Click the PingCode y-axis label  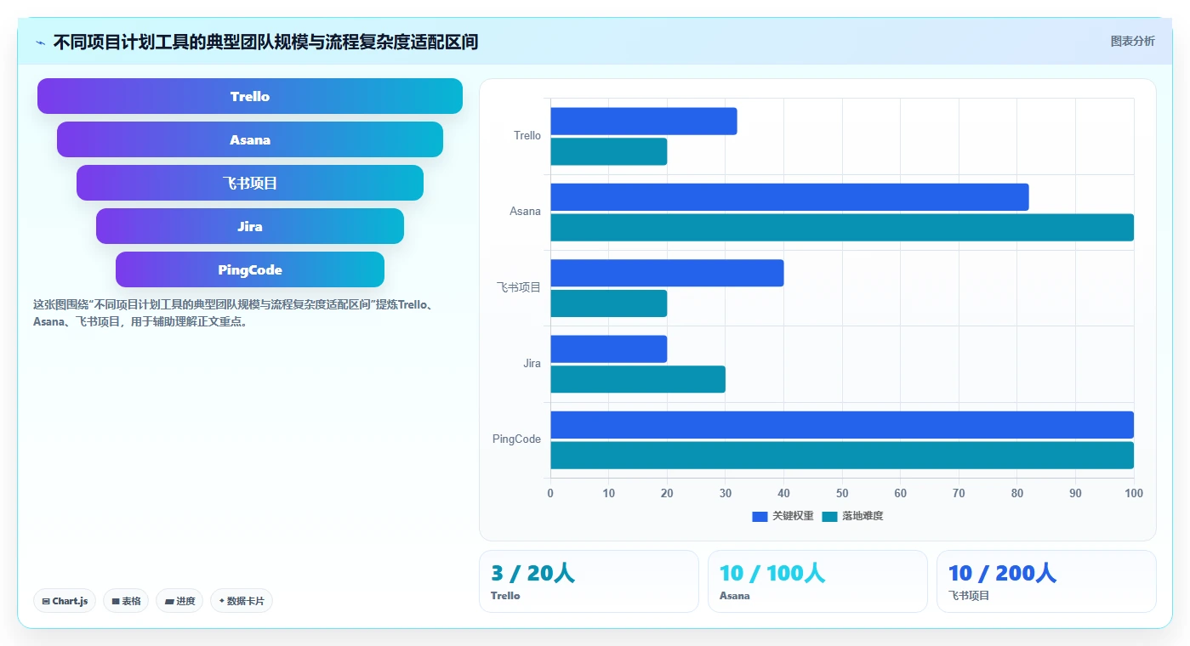tap(516, 439)
